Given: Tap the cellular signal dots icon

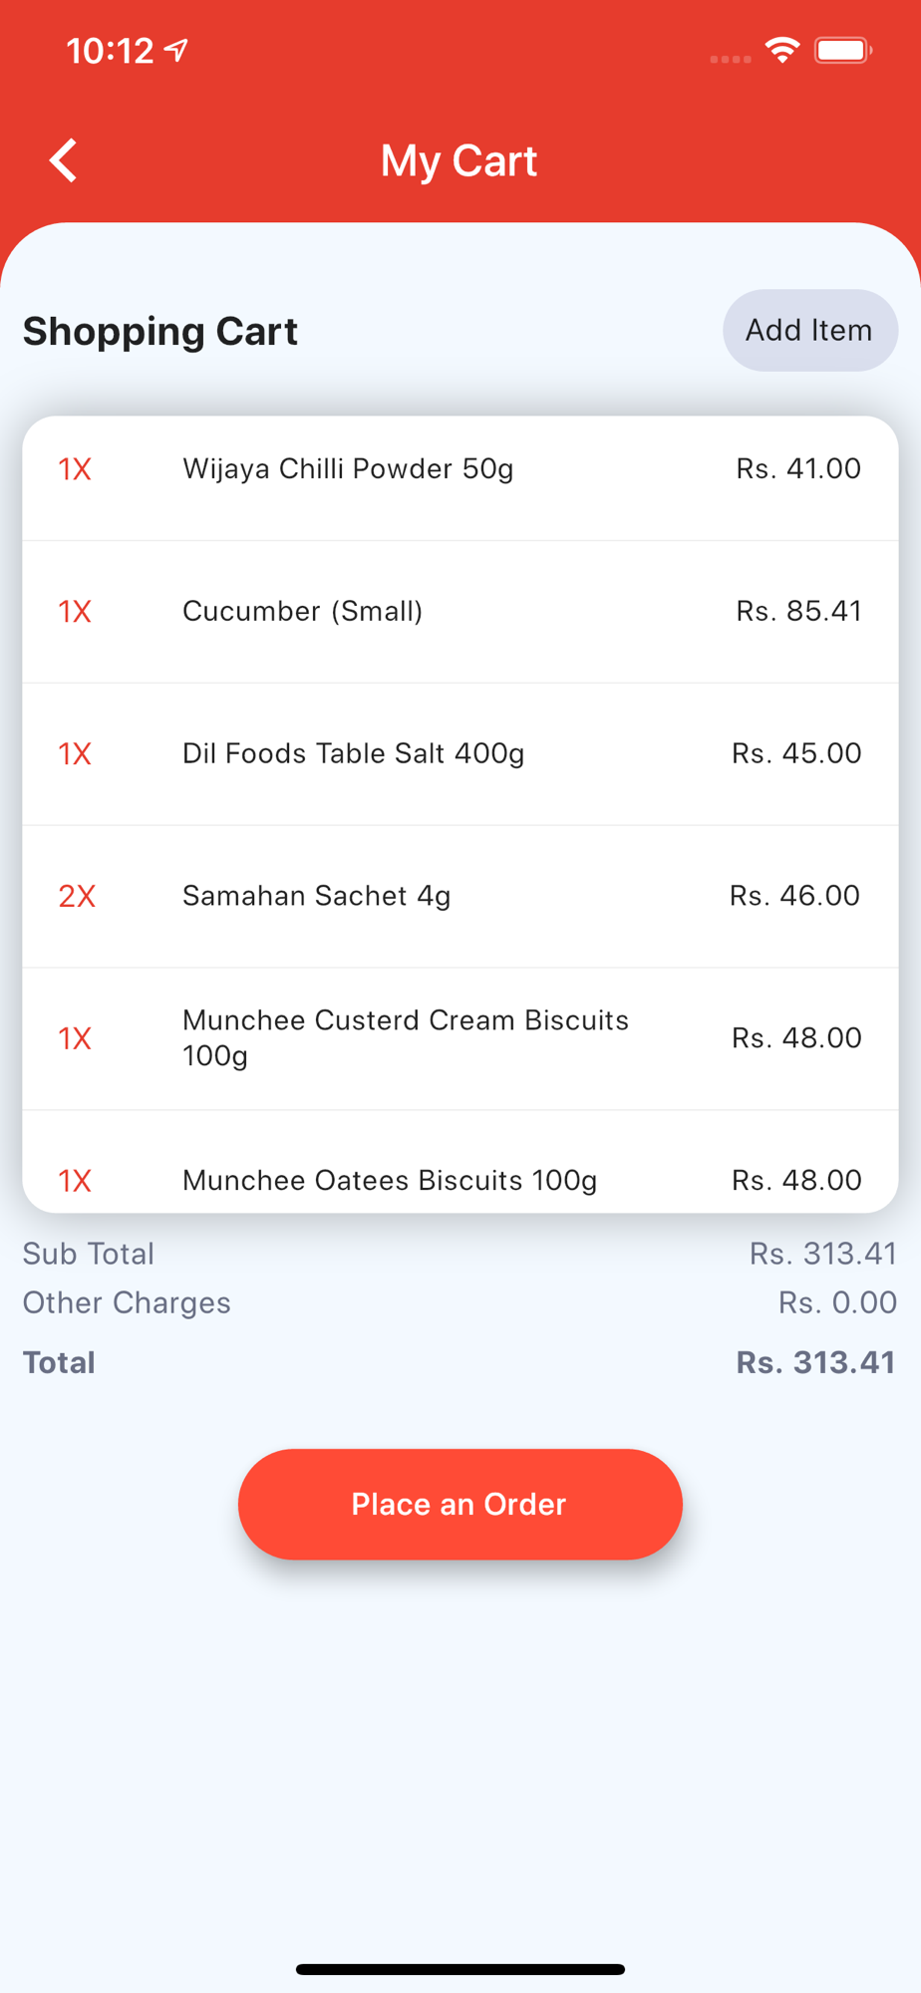Looking at the screenshot, I should pyautogui.click(x=731, y=59).
